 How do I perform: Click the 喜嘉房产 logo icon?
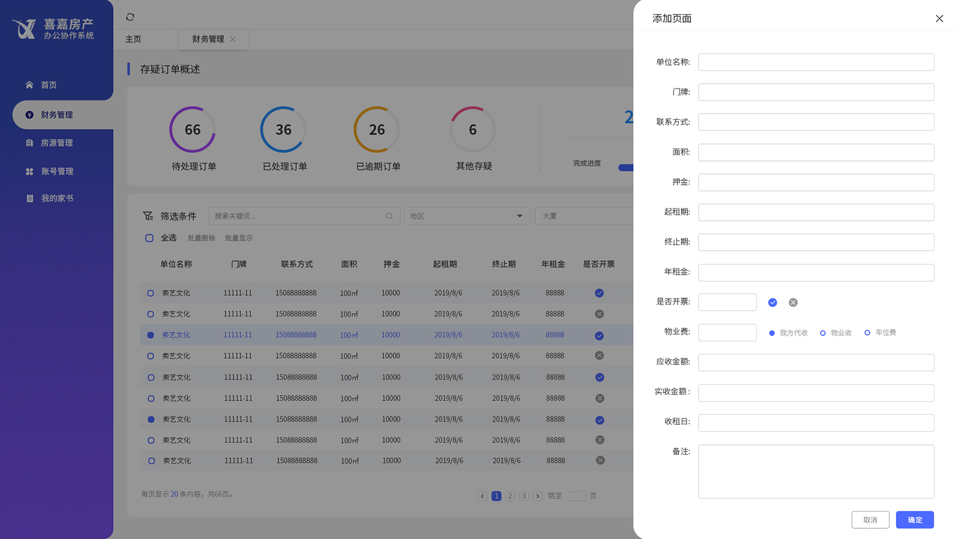coord(24,29)
